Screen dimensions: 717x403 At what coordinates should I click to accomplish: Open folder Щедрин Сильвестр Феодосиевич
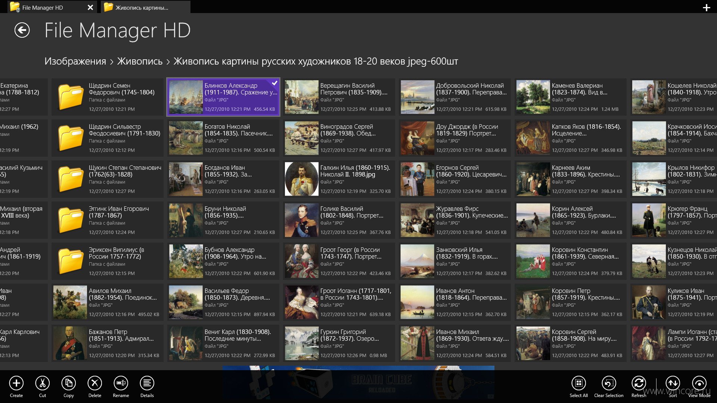click(x=108, y=138)
